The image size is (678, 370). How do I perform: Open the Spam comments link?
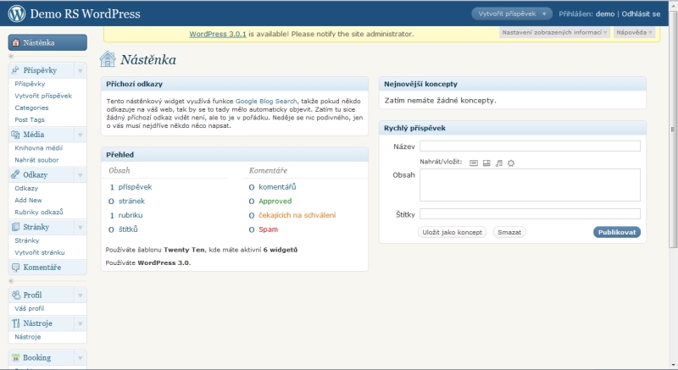[x=268, y=229]
